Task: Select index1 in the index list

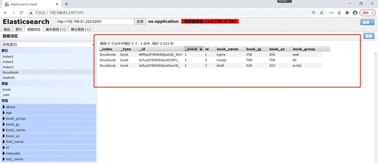Action: pyautogui.click(x=49, y=56)
